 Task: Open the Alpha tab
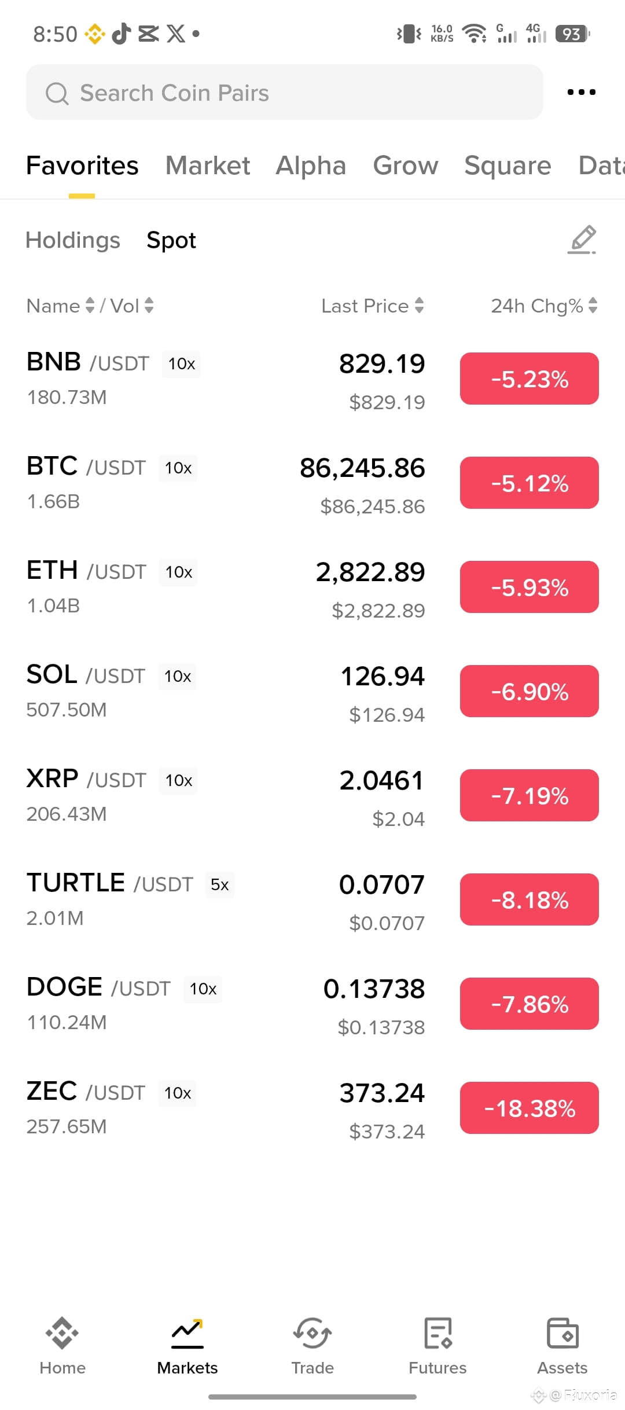point(311,166)
